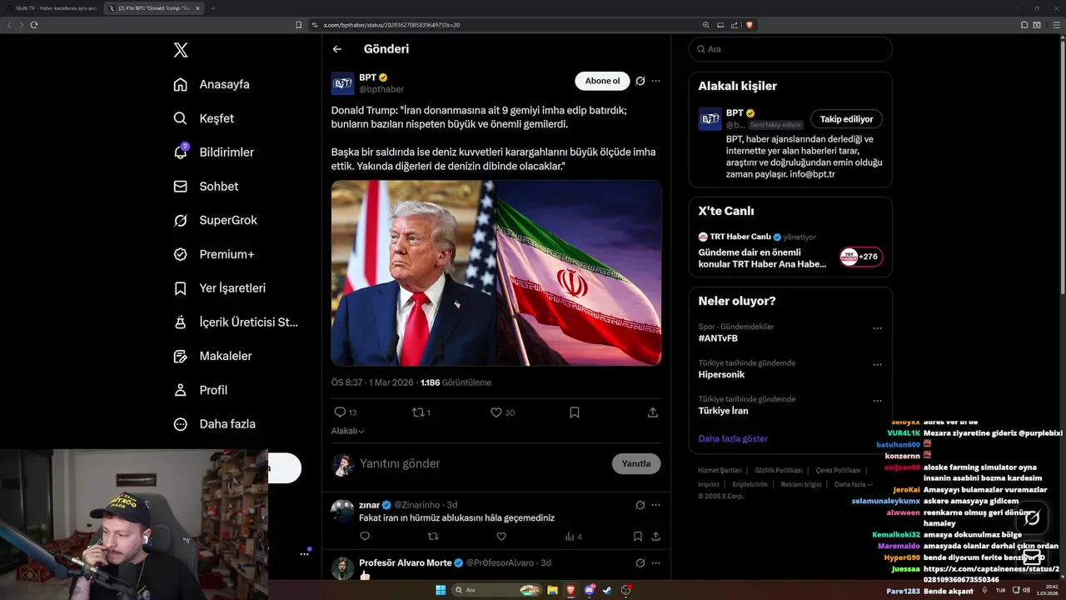Screen dimensions: 1066x600
Task: Click the Abone ol button
Action: (x=602, y=81)
